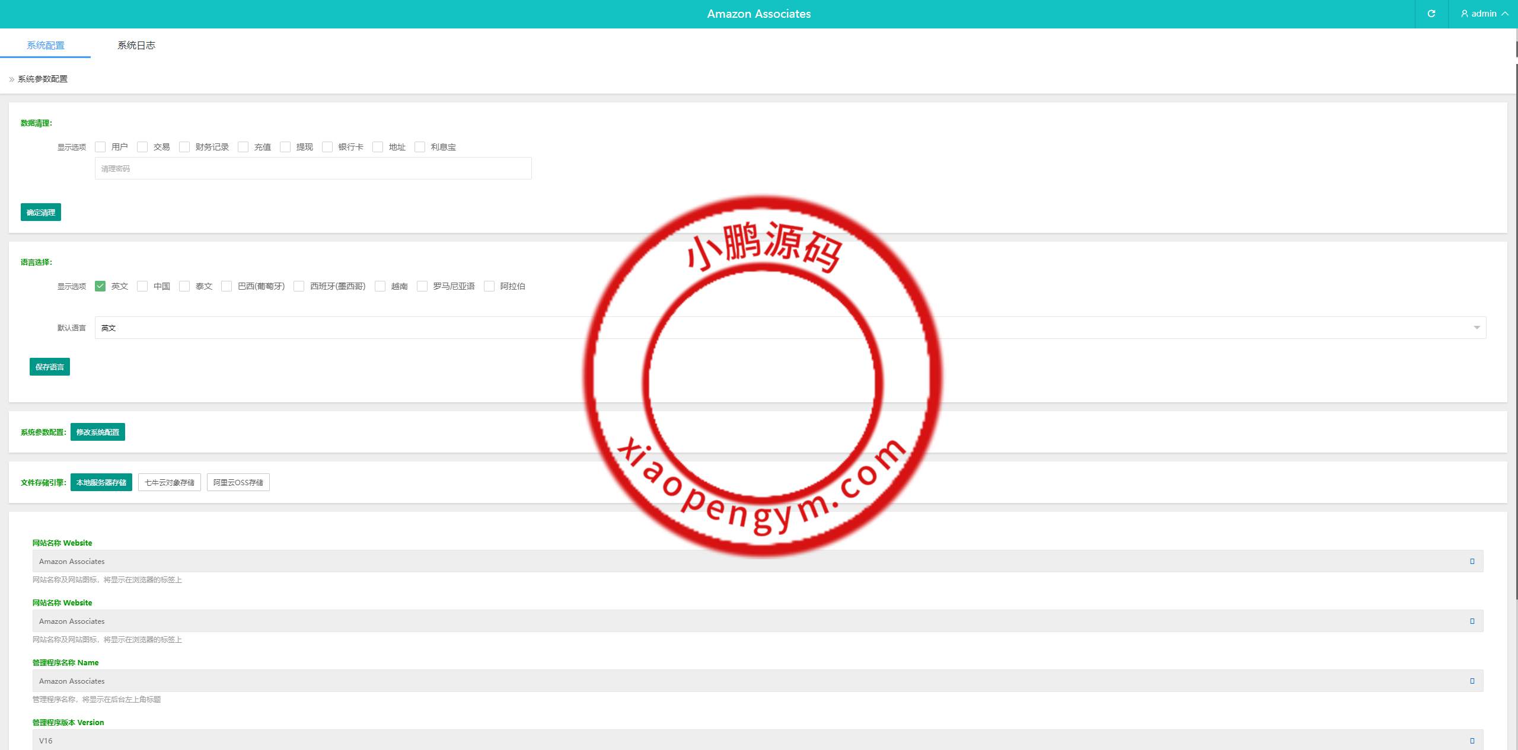Click icon at right of second 网站名称 field
The height and width of the screenshot is (750, 1518).
[x=1472, y=621]
